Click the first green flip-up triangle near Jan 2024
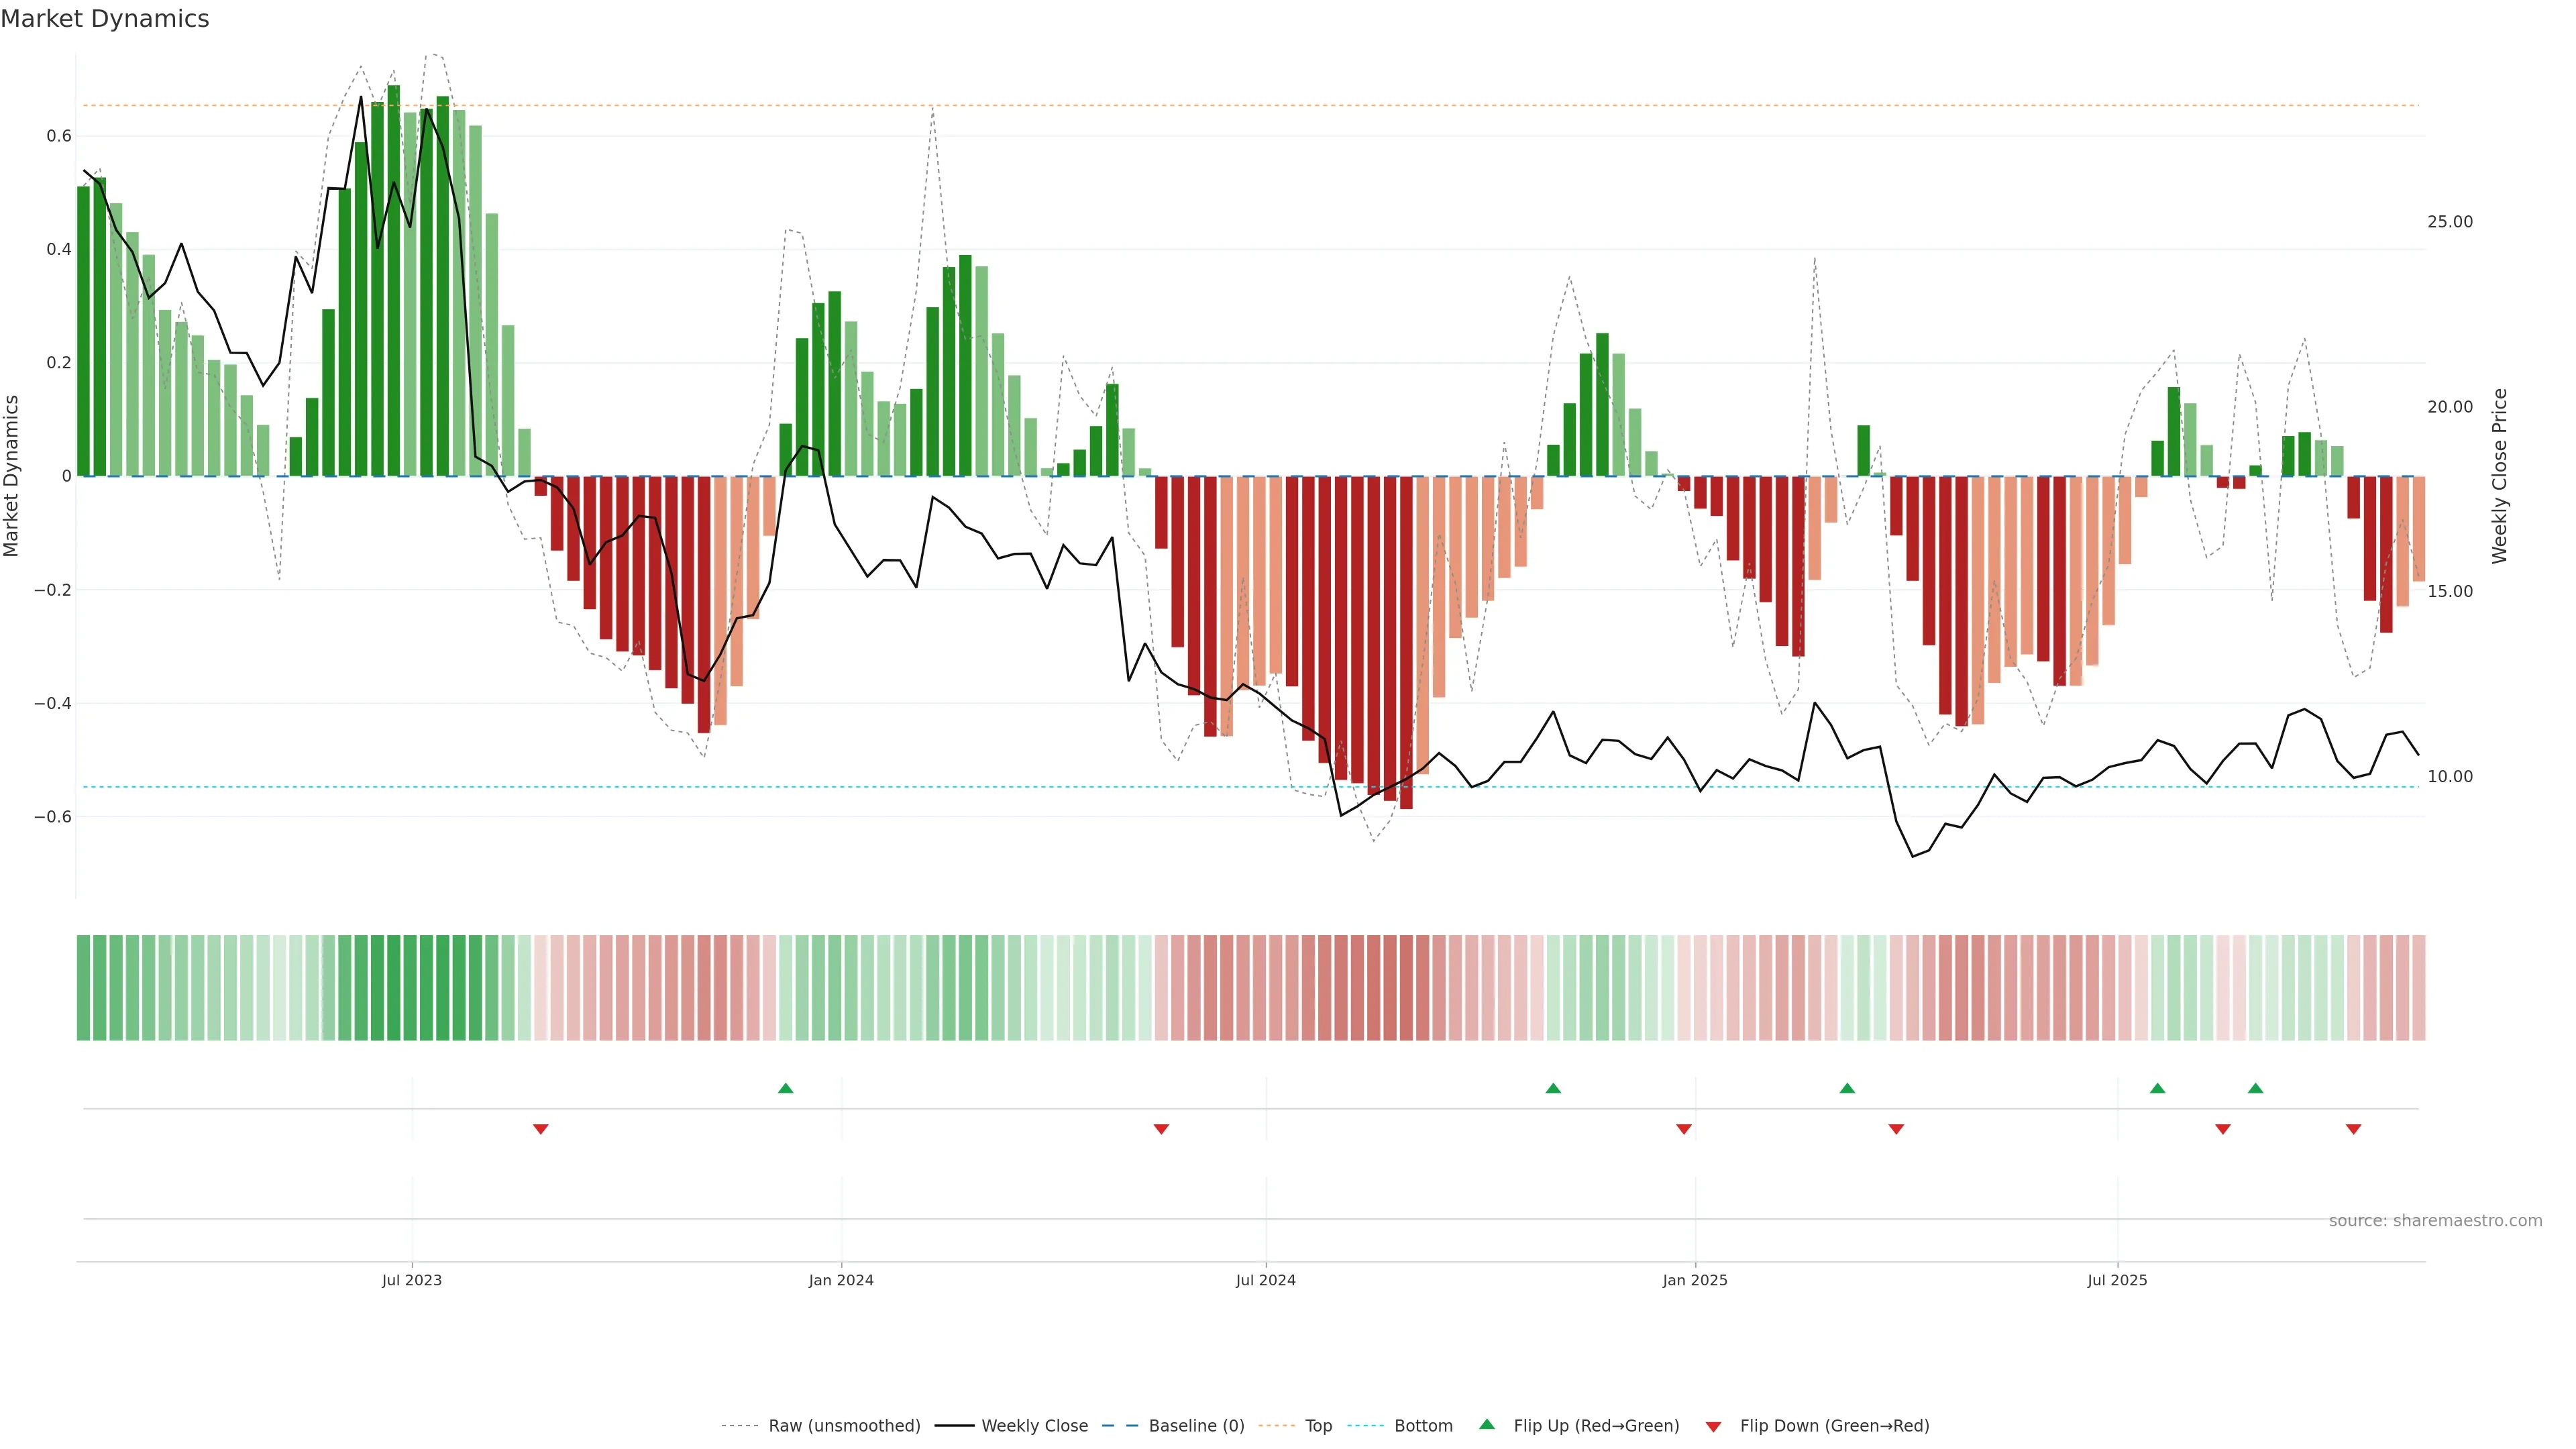 pos(785,1088)
